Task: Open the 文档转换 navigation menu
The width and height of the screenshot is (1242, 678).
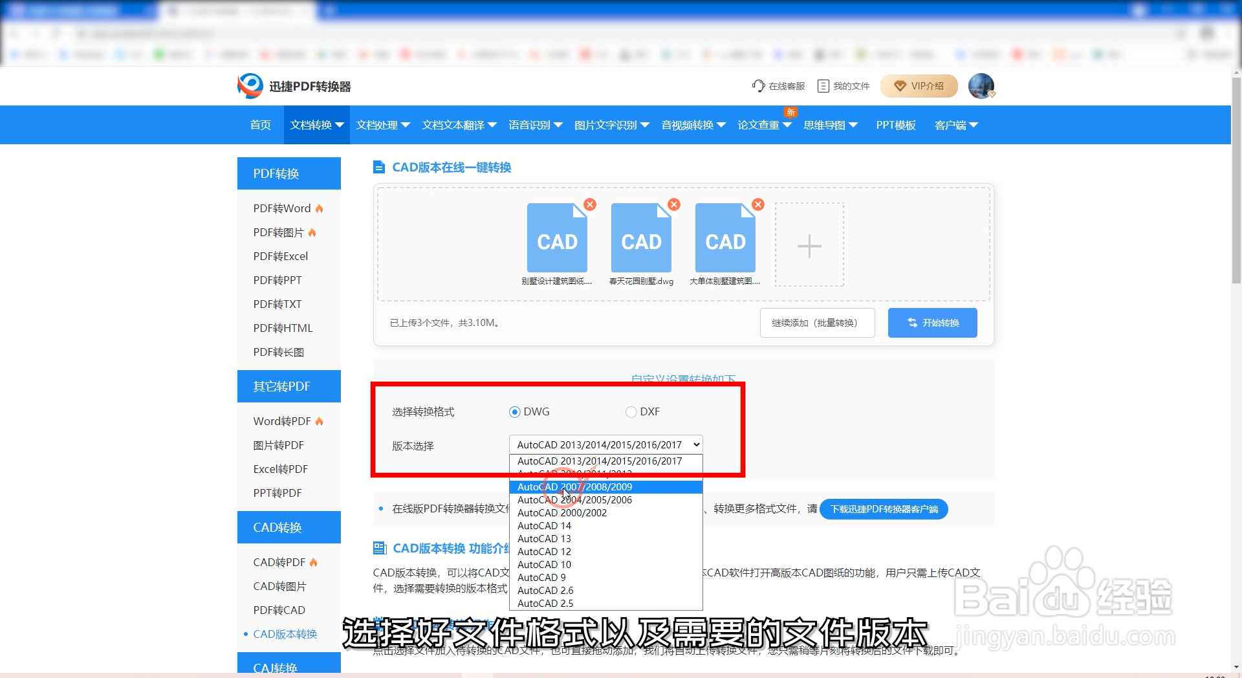Action: coord(317,125)
